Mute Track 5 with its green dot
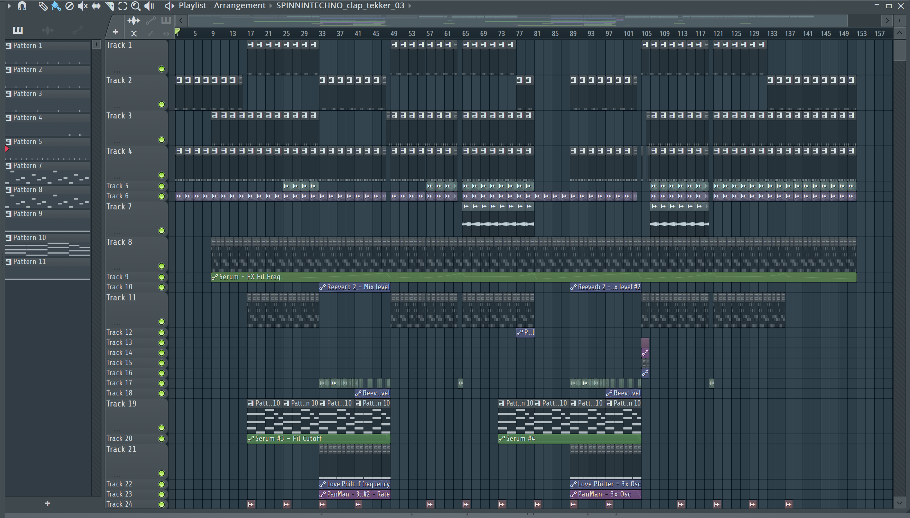 coord(161,186)
